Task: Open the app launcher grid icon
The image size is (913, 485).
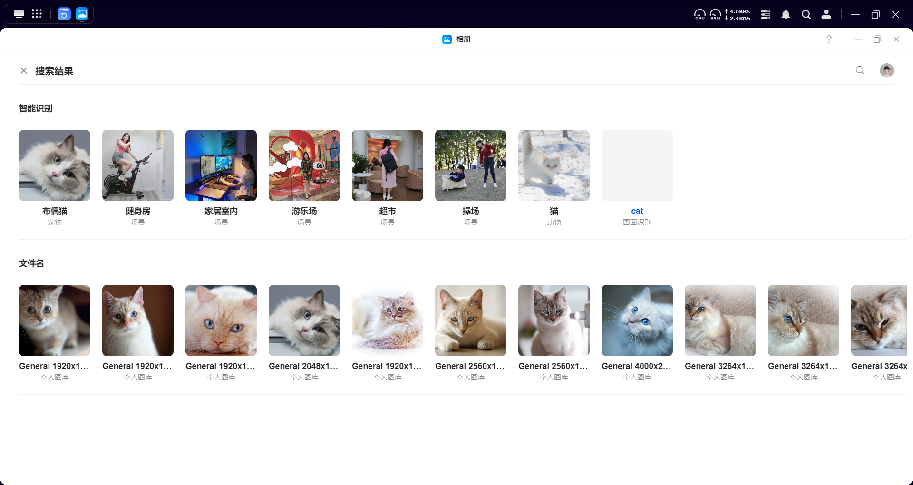Action: coord(37,14)
